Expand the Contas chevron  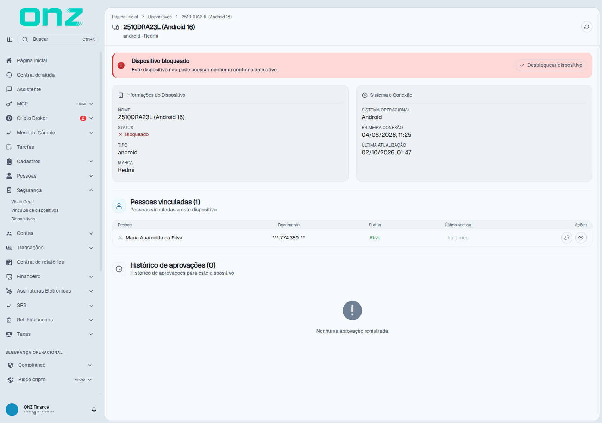coord(91,233)
